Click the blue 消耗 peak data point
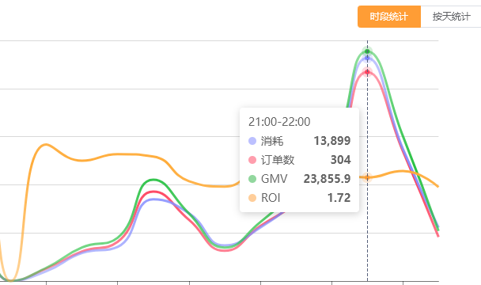The image size is (481, 285). coord(367,58)
